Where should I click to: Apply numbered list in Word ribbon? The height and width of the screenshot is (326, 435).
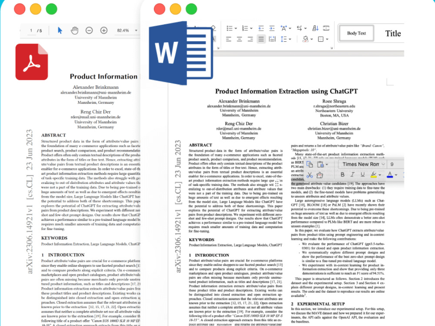[244, 28]
